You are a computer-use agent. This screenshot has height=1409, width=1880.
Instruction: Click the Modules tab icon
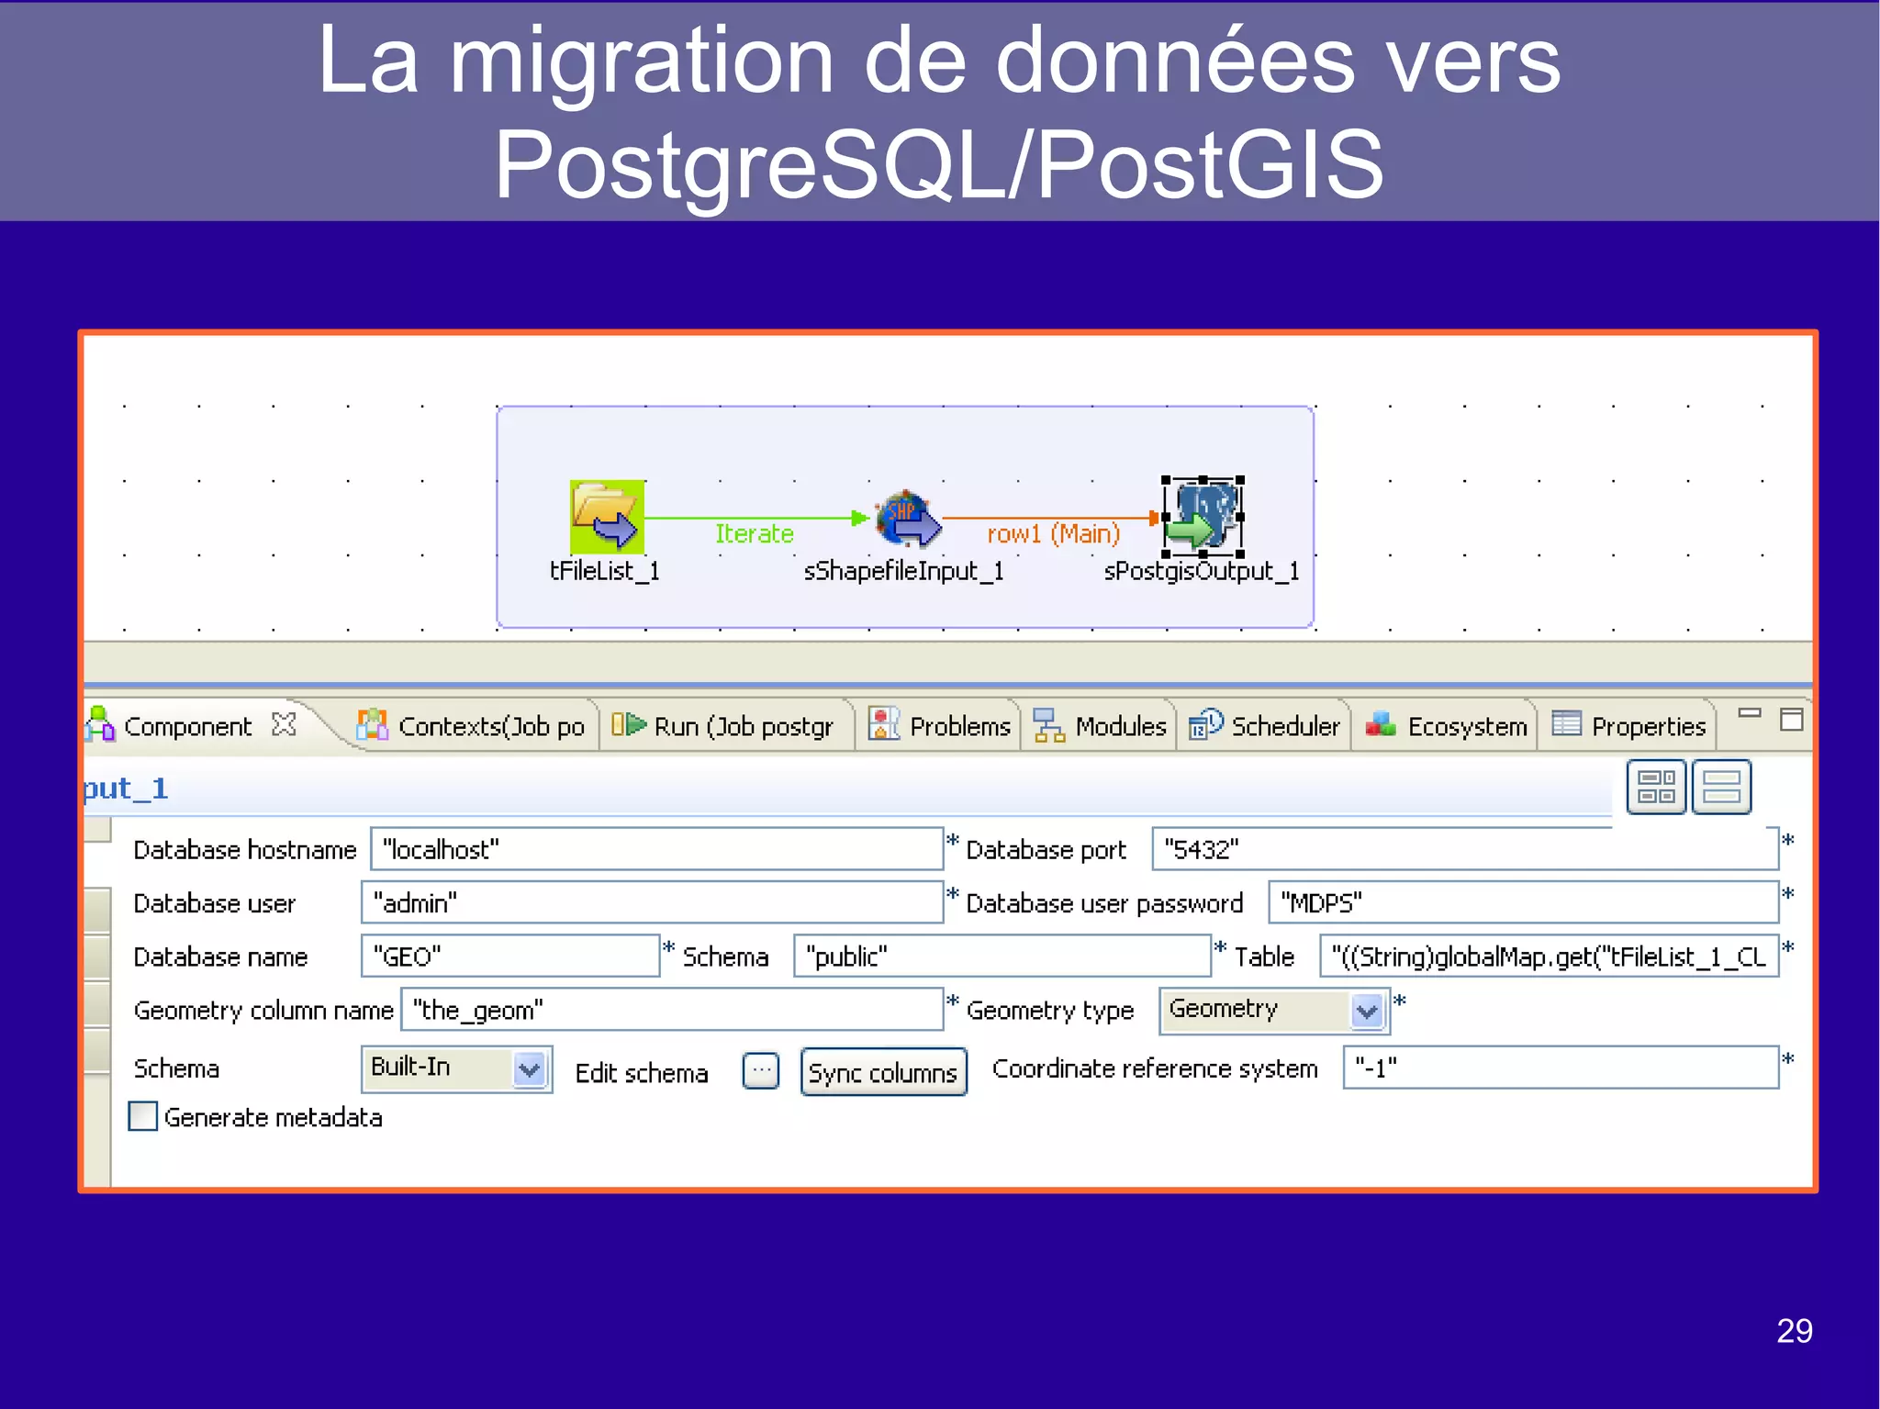[x=1048, y=725]
